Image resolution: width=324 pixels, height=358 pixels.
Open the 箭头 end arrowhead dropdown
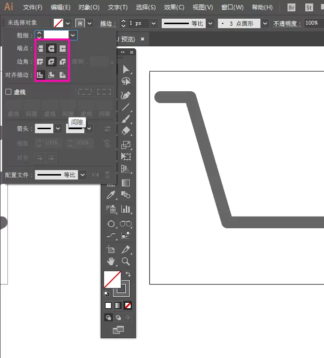click(89, 128)
